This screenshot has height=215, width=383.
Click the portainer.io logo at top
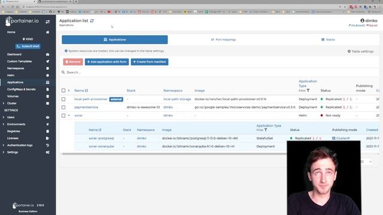(22, 21)
